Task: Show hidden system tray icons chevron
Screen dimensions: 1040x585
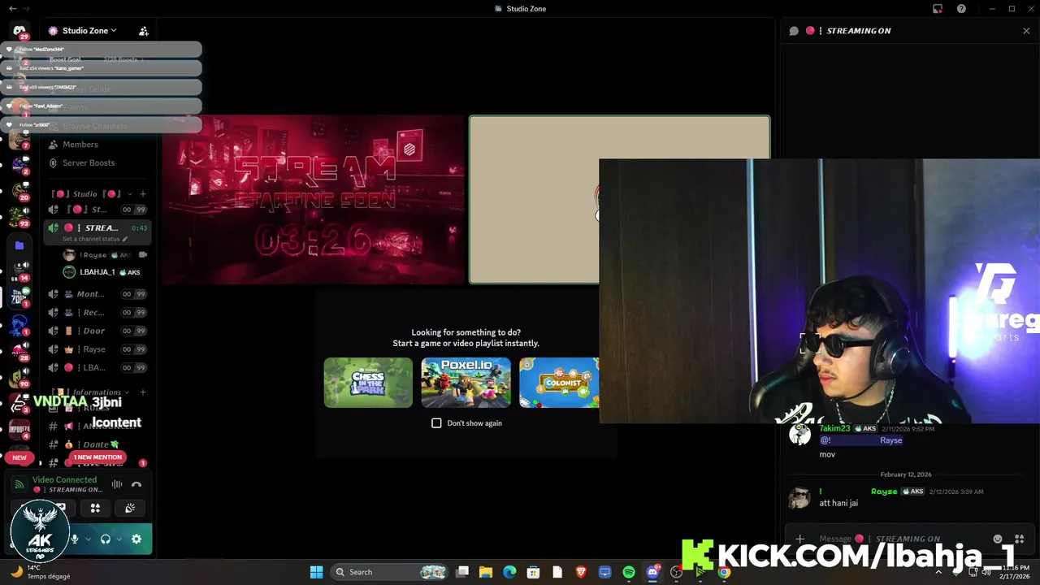Action: pos(938,572)
